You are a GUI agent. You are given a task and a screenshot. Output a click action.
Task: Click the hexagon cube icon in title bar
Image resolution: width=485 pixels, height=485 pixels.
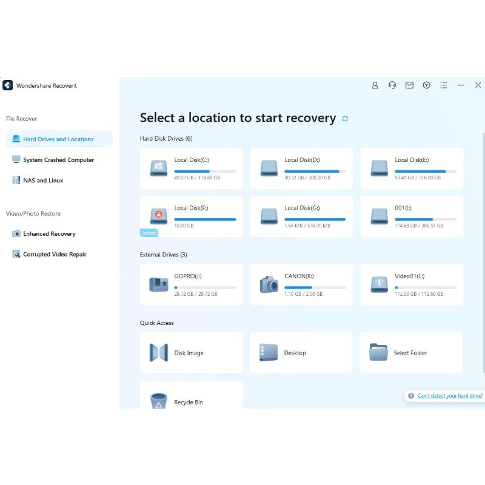[427, 85]
